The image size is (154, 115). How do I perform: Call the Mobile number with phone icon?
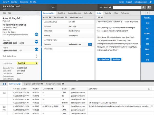36,49
